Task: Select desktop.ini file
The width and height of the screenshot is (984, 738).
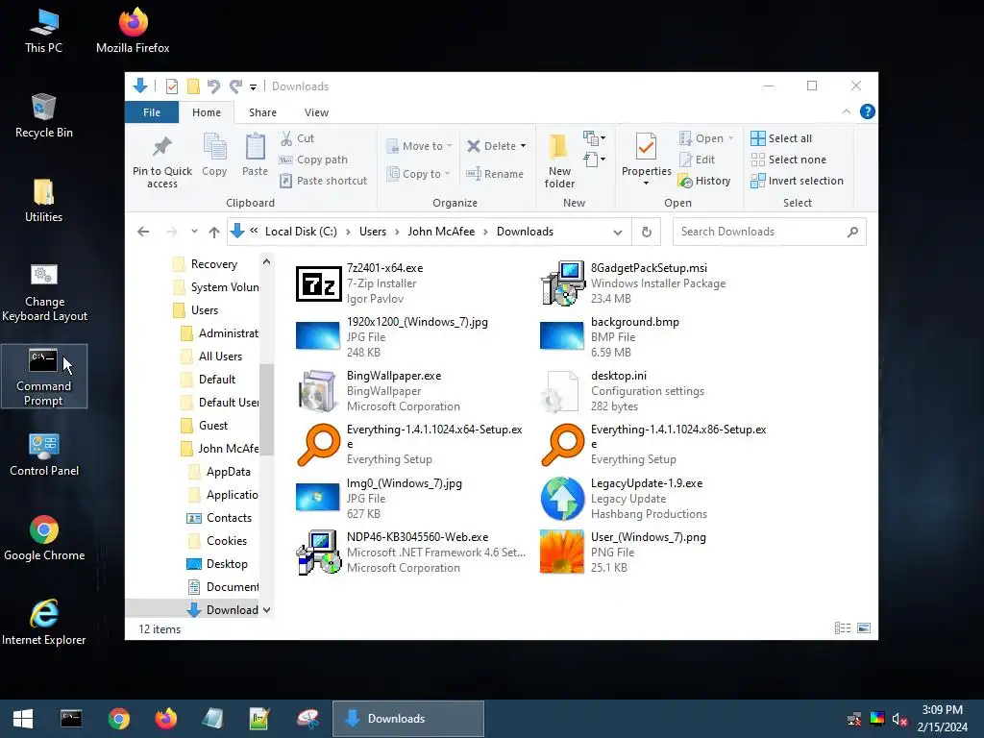Action: [655, 391]
